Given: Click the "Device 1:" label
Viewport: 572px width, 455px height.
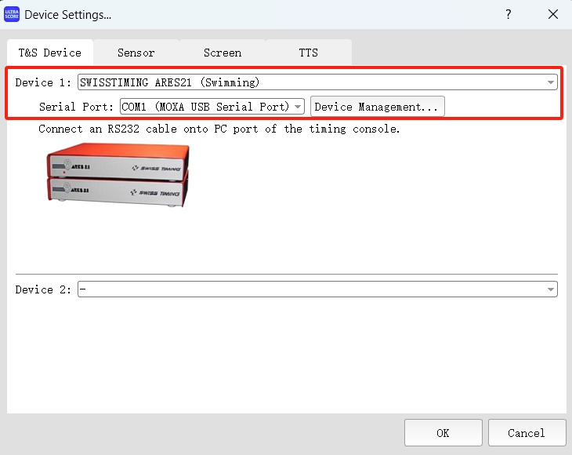Looking at the screenshot, I should tap(45, 82).
